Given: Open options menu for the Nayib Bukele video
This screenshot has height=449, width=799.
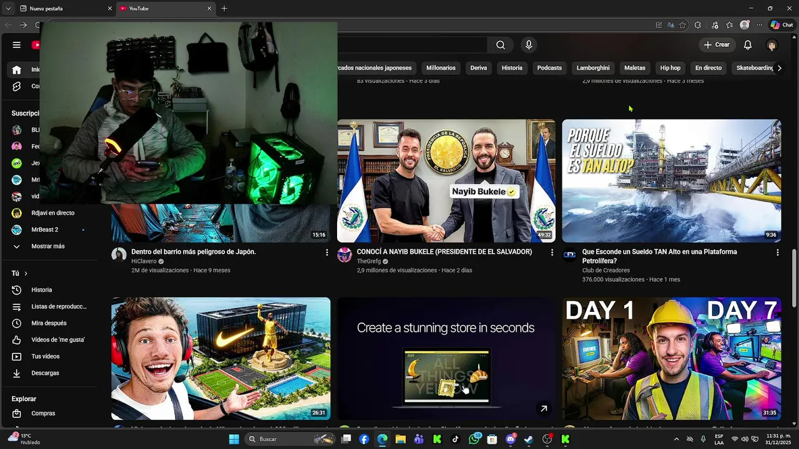Looking at the screenshot, I should point(552,253).
